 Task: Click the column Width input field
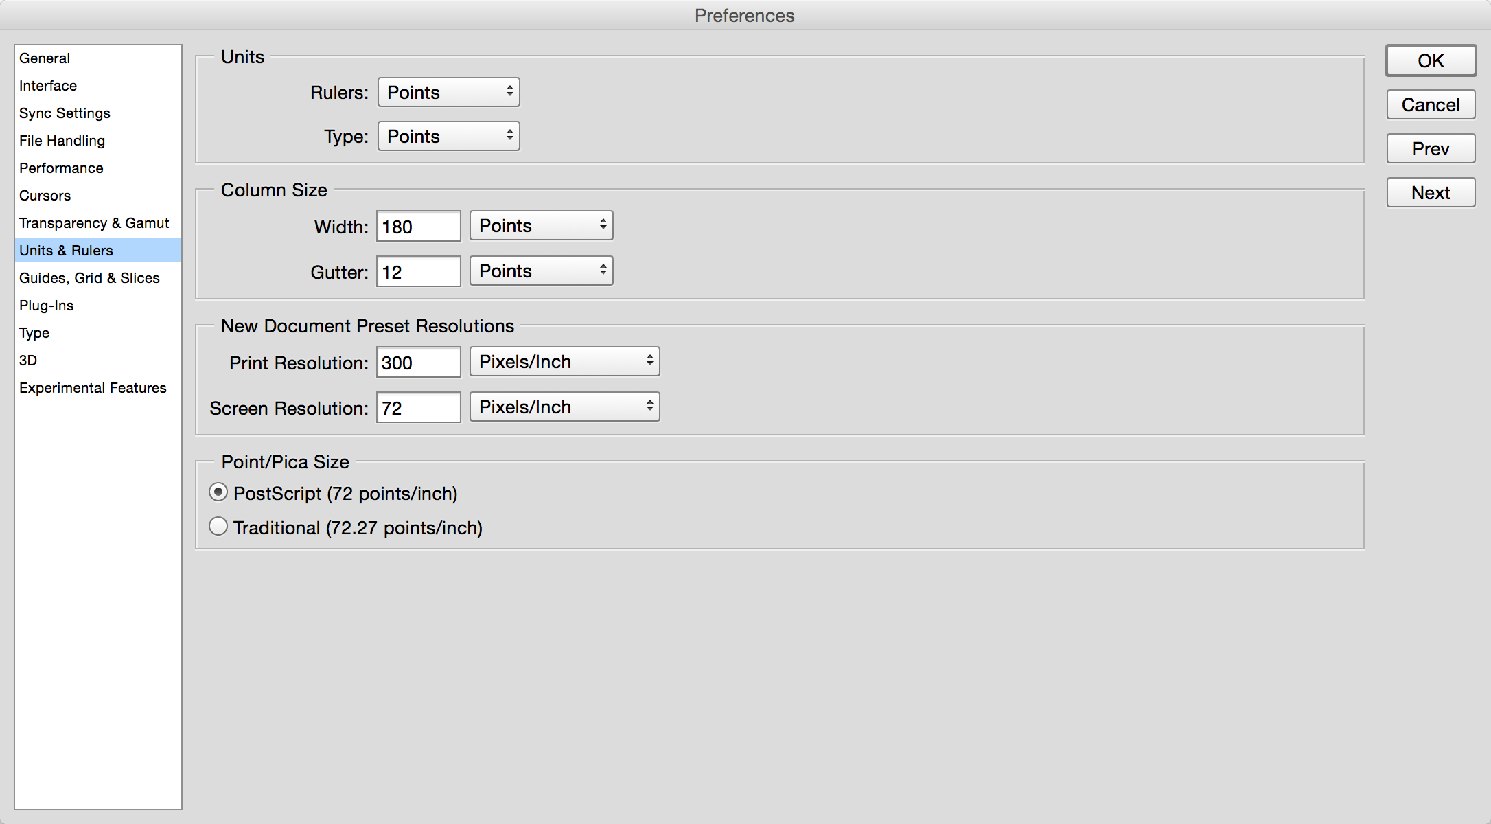[419, 226]
